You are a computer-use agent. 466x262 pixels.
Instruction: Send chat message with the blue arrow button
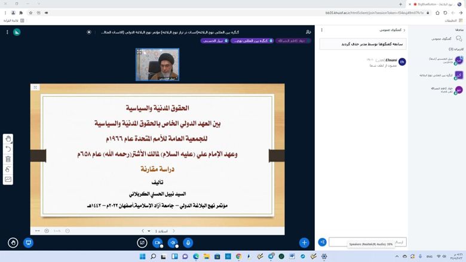[x=322, y=242]
